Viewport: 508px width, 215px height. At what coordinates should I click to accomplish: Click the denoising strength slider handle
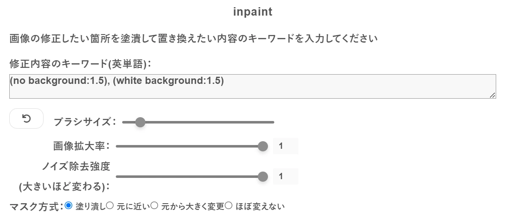click(263, 177)
